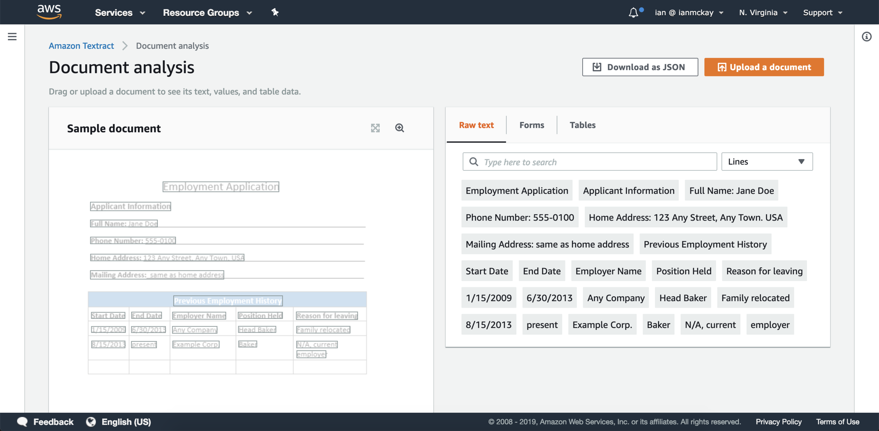
Task: Select 'Start Date' chip in results
Action: [x=487, y=271]
